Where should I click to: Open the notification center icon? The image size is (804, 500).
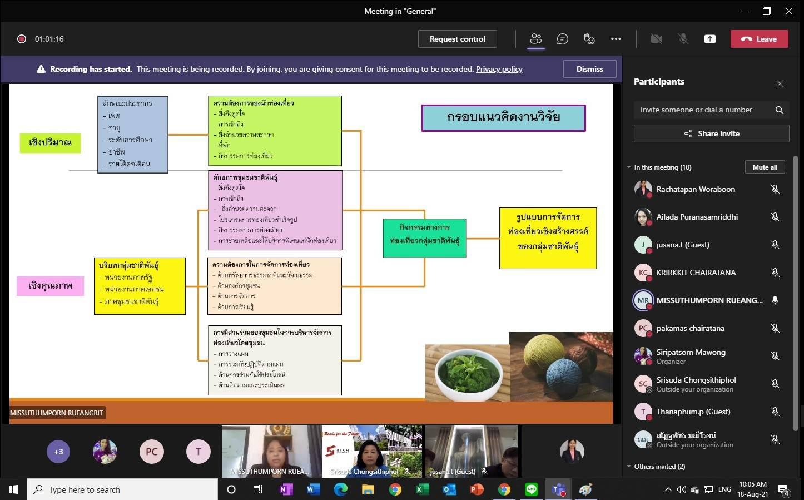[783, 489]
